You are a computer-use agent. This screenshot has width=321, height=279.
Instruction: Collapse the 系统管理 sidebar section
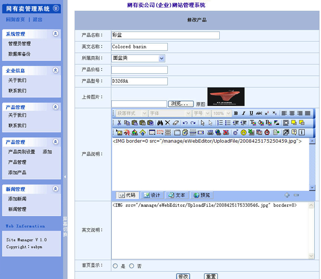pyautogui.click(x=56, y=33)
